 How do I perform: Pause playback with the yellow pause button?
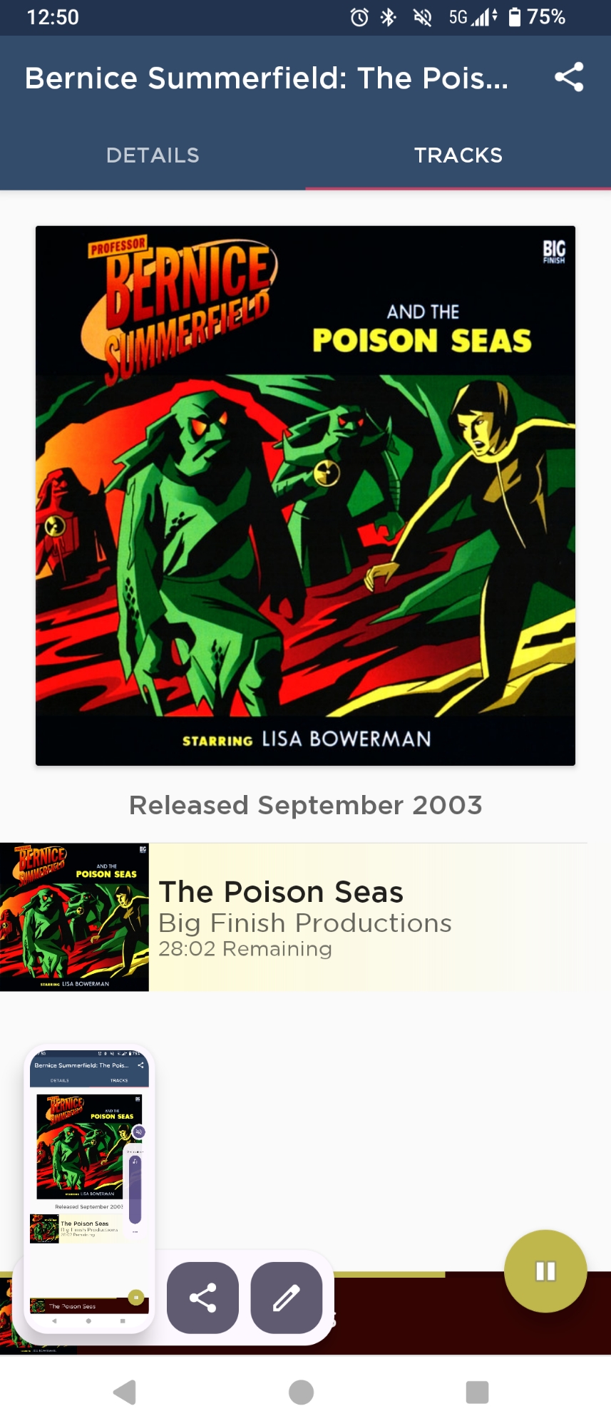pyautogui.click(x=545, y=1271)
